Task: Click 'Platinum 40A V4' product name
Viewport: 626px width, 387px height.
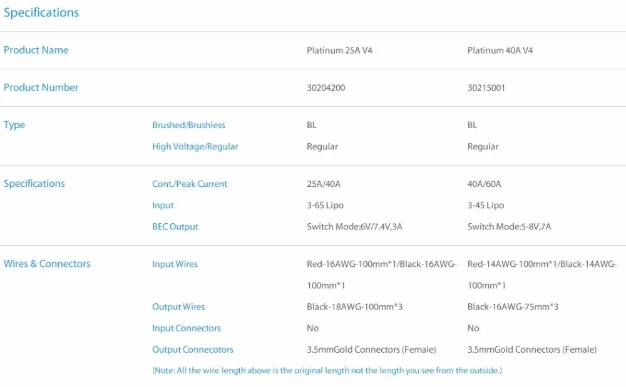Action: 500,51
